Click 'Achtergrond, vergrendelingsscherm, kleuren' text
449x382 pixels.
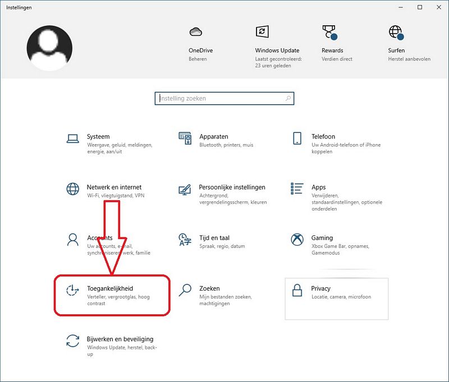[x=233, y=199]
